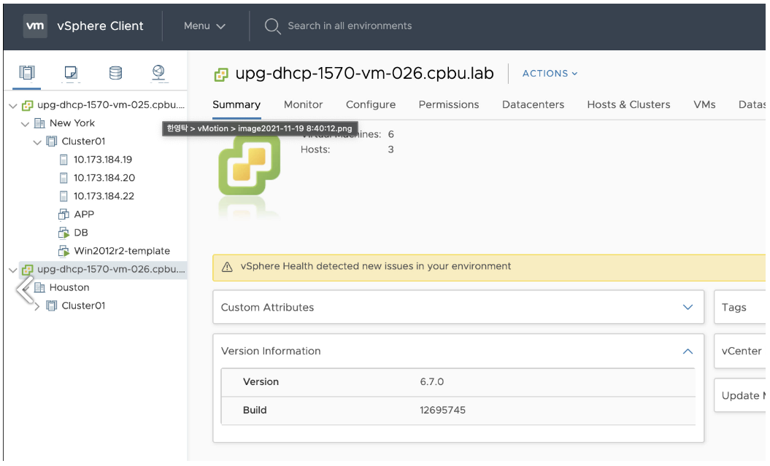Click the search magnifier icon

pyautogui.click(x=272, y=26)
